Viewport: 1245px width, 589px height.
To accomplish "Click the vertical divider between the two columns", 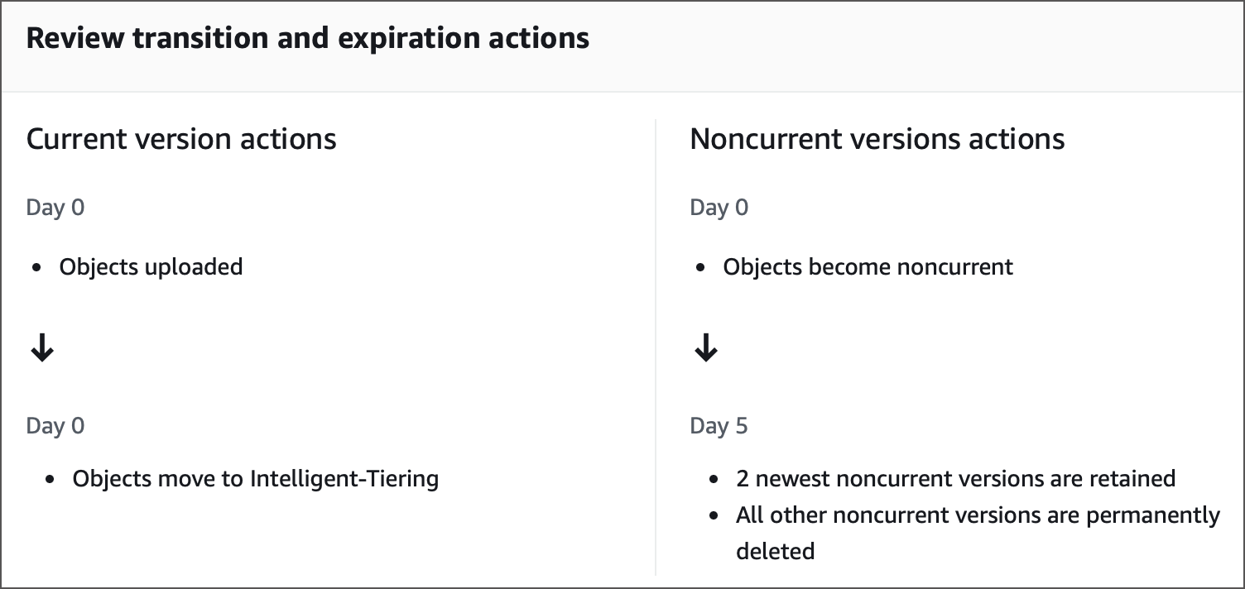I will point(656,347).
